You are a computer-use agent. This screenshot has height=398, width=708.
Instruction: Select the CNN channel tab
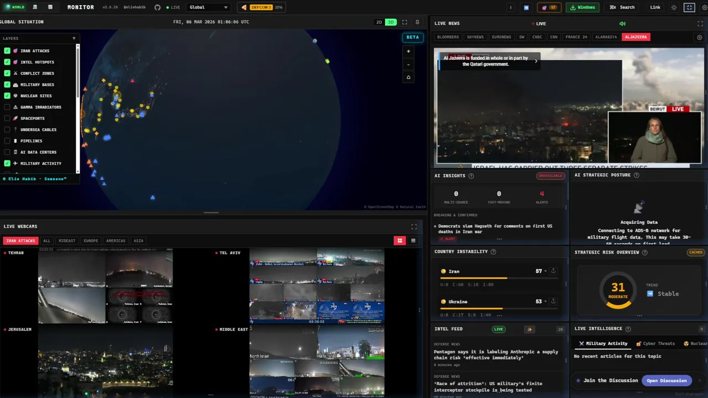click(554, 37)
